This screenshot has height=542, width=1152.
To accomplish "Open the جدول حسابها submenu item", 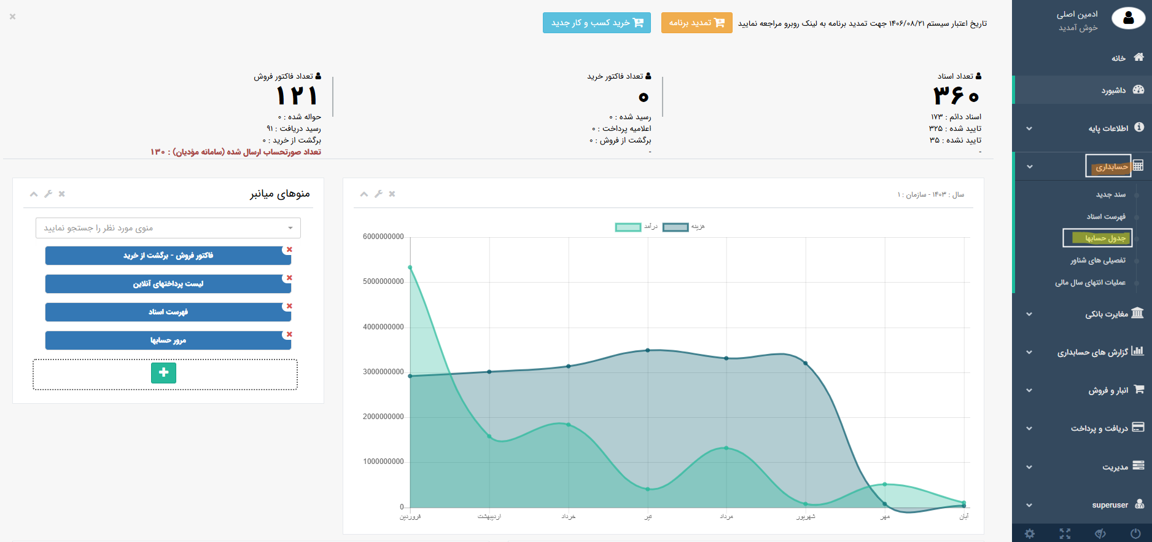I will point(1105,238).
